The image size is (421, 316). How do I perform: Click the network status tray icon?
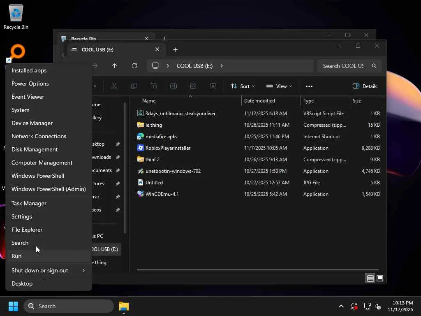367,306
